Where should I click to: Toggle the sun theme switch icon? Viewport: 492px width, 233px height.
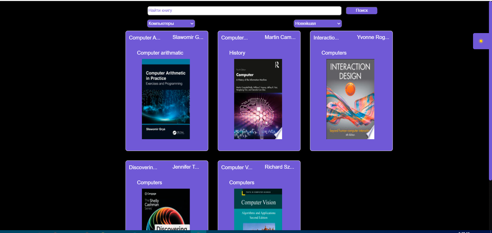coord(481,41)
